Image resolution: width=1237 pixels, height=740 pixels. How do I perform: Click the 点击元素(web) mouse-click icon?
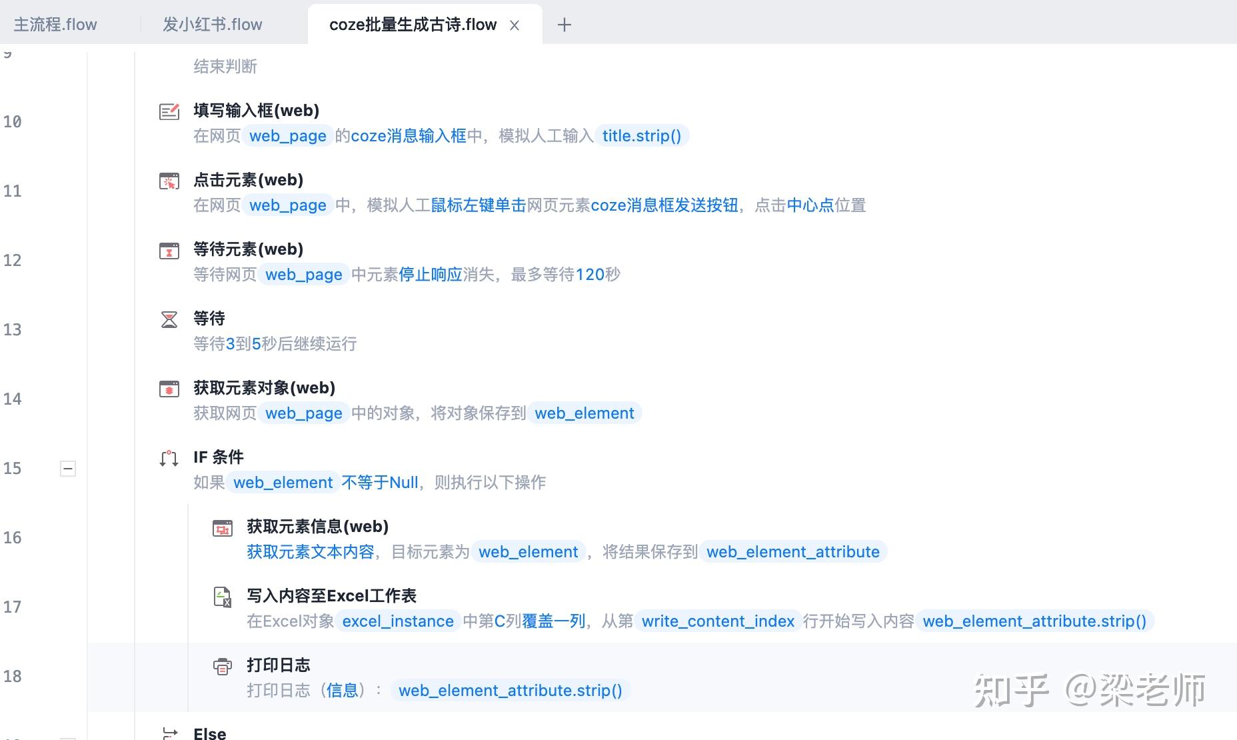[169, 181]
